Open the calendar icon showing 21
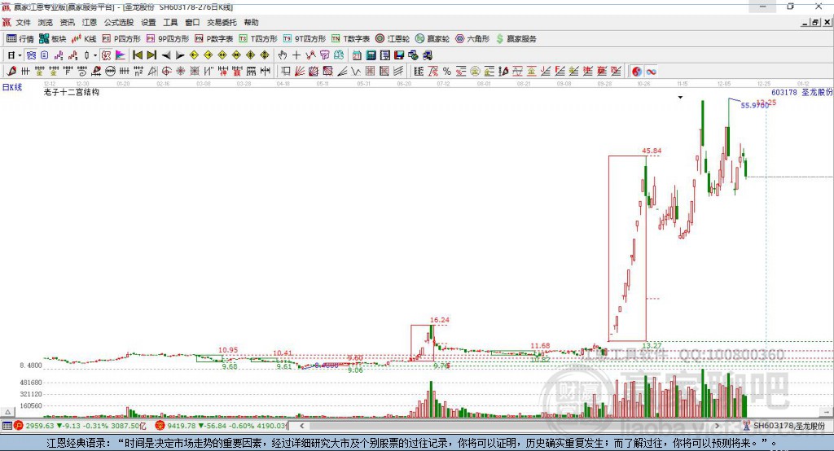 pyautogui.click(x=357, y=55)
